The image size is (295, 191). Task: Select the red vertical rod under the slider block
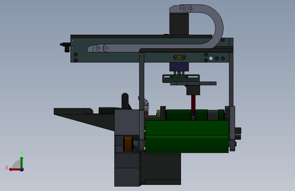click(x=193, y=103)
